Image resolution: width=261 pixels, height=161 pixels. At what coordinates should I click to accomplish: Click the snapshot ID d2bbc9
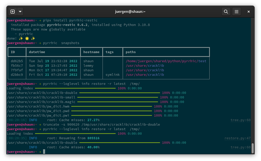coord(17,74)
